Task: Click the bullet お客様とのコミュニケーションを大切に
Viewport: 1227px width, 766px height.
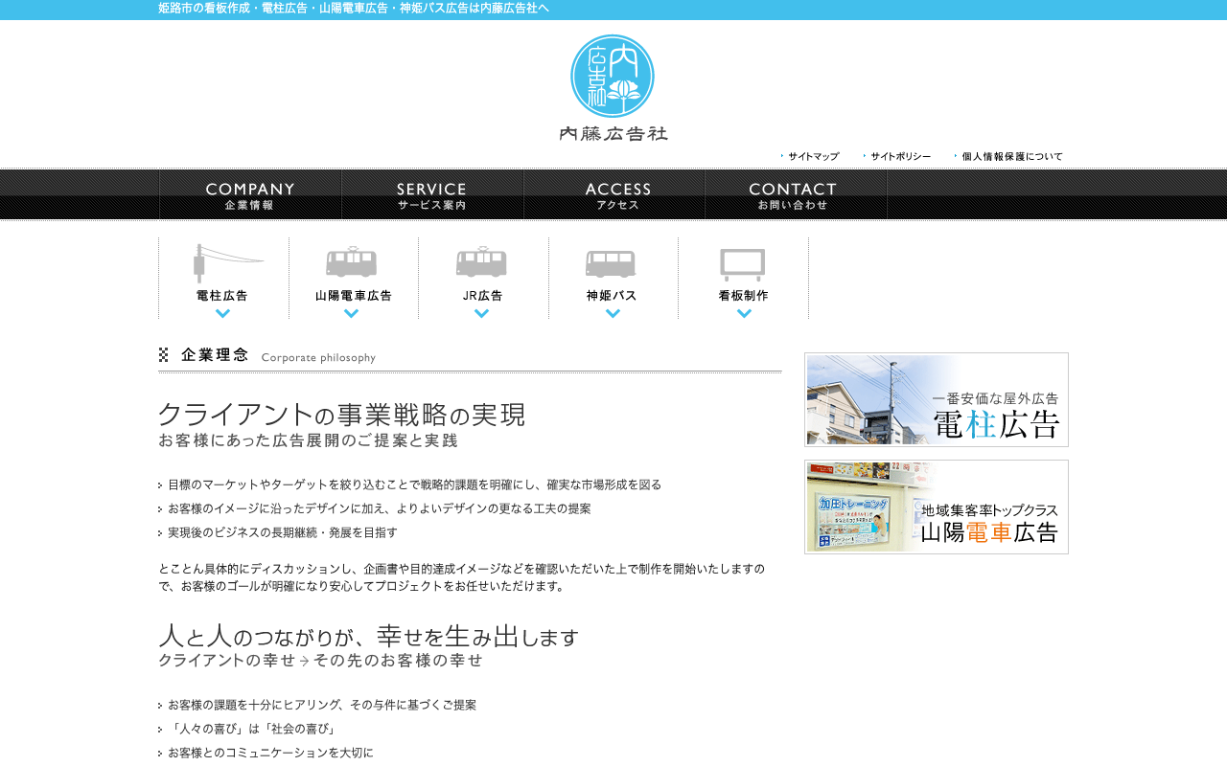Action: [x=266, y=753]
